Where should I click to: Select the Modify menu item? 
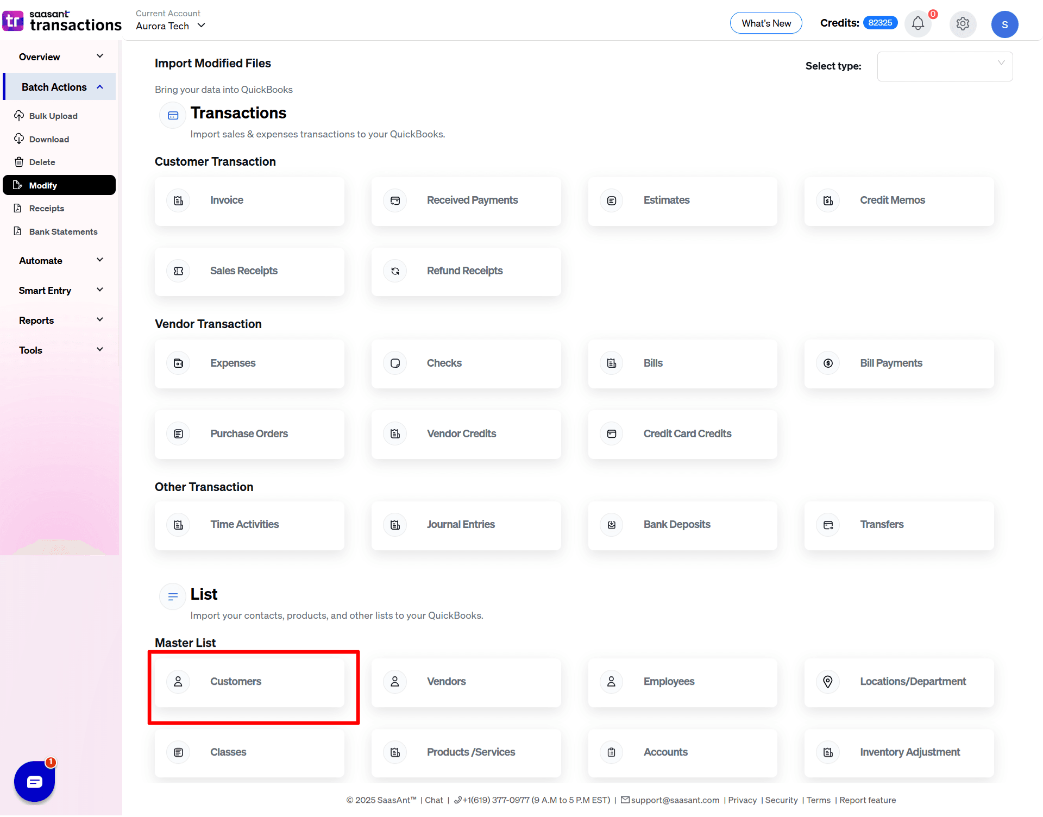click(42, 185)
